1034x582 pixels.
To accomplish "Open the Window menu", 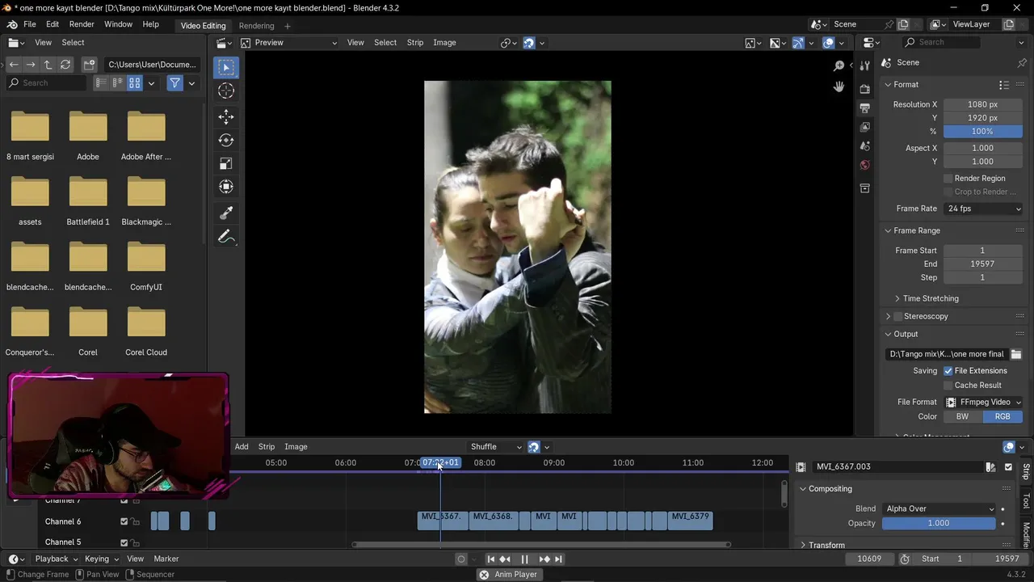I will 118,24.
